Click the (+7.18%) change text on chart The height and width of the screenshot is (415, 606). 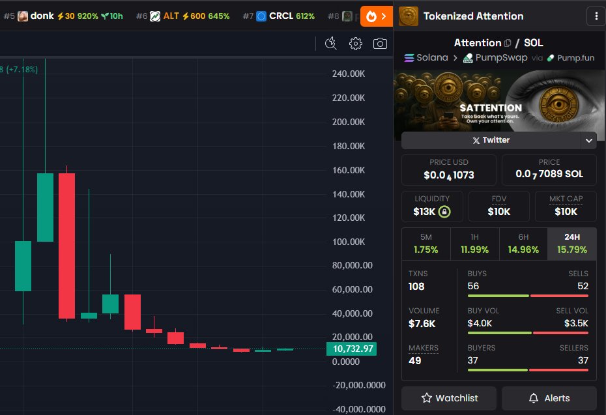[22, 70]
